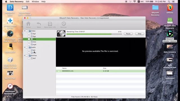Check the 3gp checkbox

29,36
